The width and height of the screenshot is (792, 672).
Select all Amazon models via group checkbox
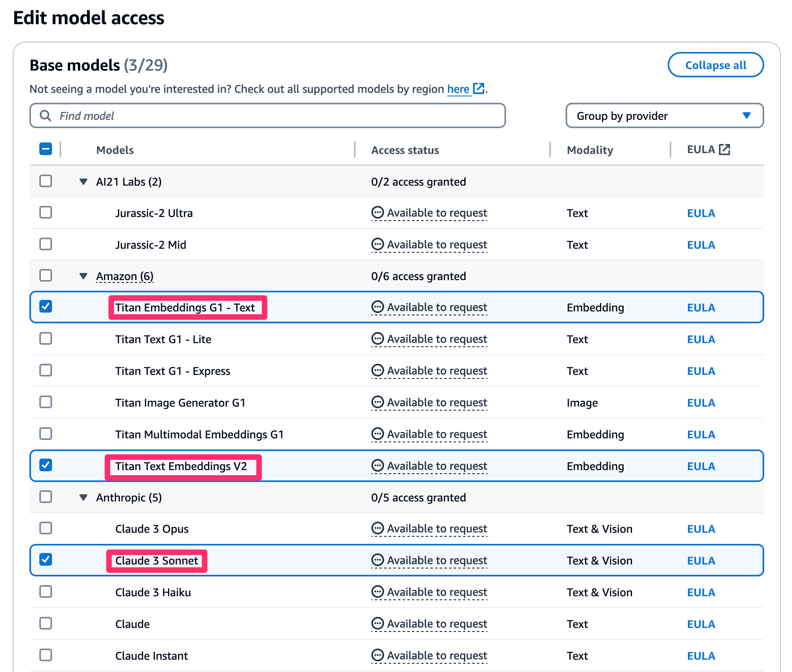46,275
